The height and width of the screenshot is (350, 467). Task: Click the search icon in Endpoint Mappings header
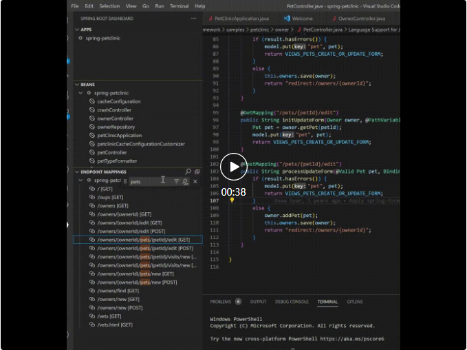(x=188, y=172)
